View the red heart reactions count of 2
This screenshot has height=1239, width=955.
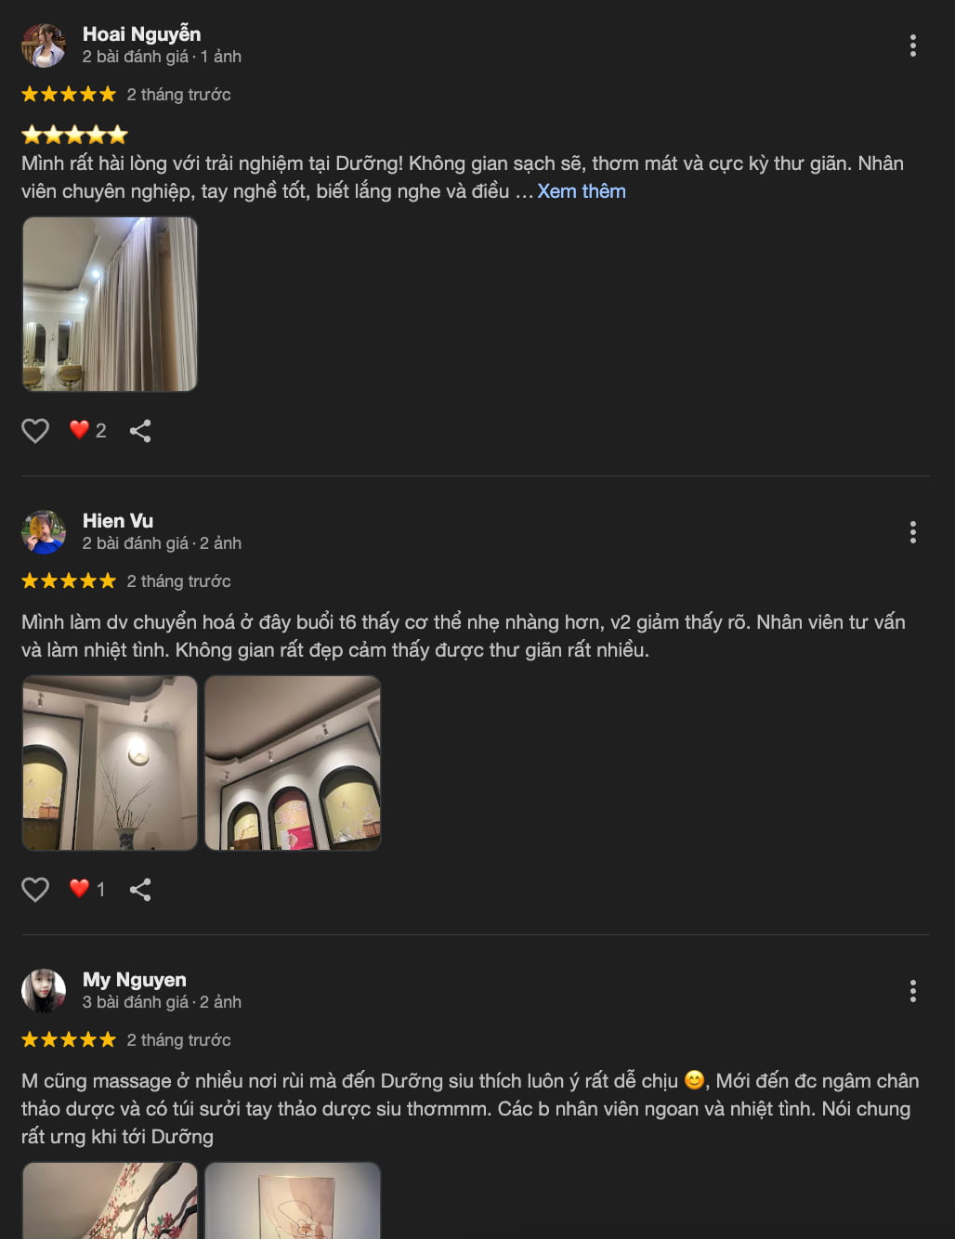[88, 430]
